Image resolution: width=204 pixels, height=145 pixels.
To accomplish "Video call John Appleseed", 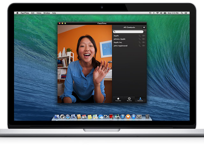I will tap(144, 46).
